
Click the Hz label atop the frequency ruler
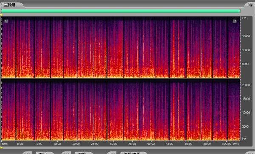[x=244, y=18]
